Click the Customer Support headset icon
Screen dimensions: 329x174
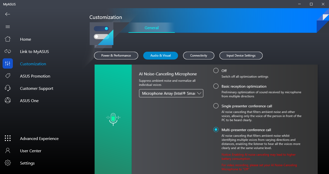click(x=8, y=88)
